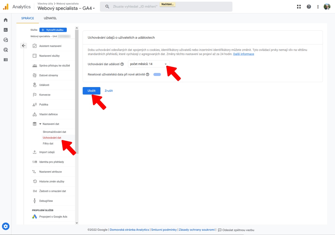
Task: Open the Advertising section icon
Action: pos(5,50)
